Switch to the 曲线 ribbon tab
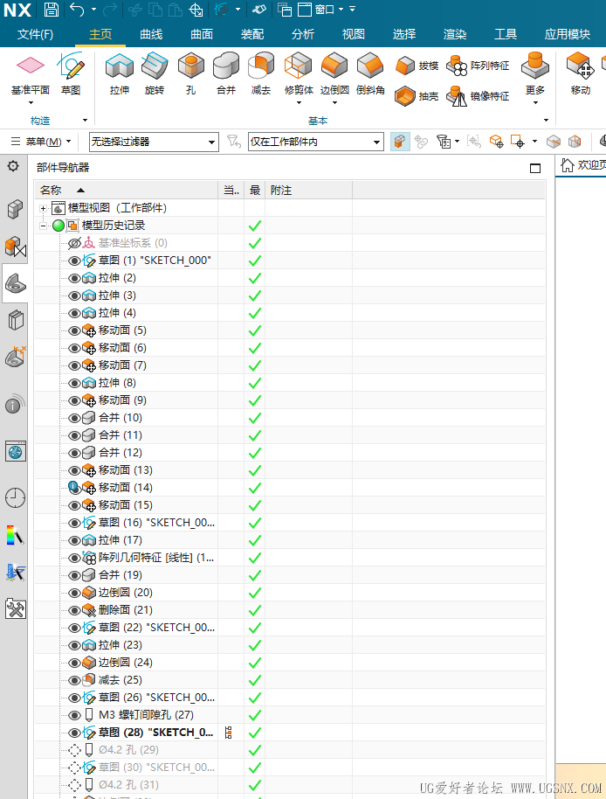The height and width of the screenshot is (799, 606). tap(151, 34)
